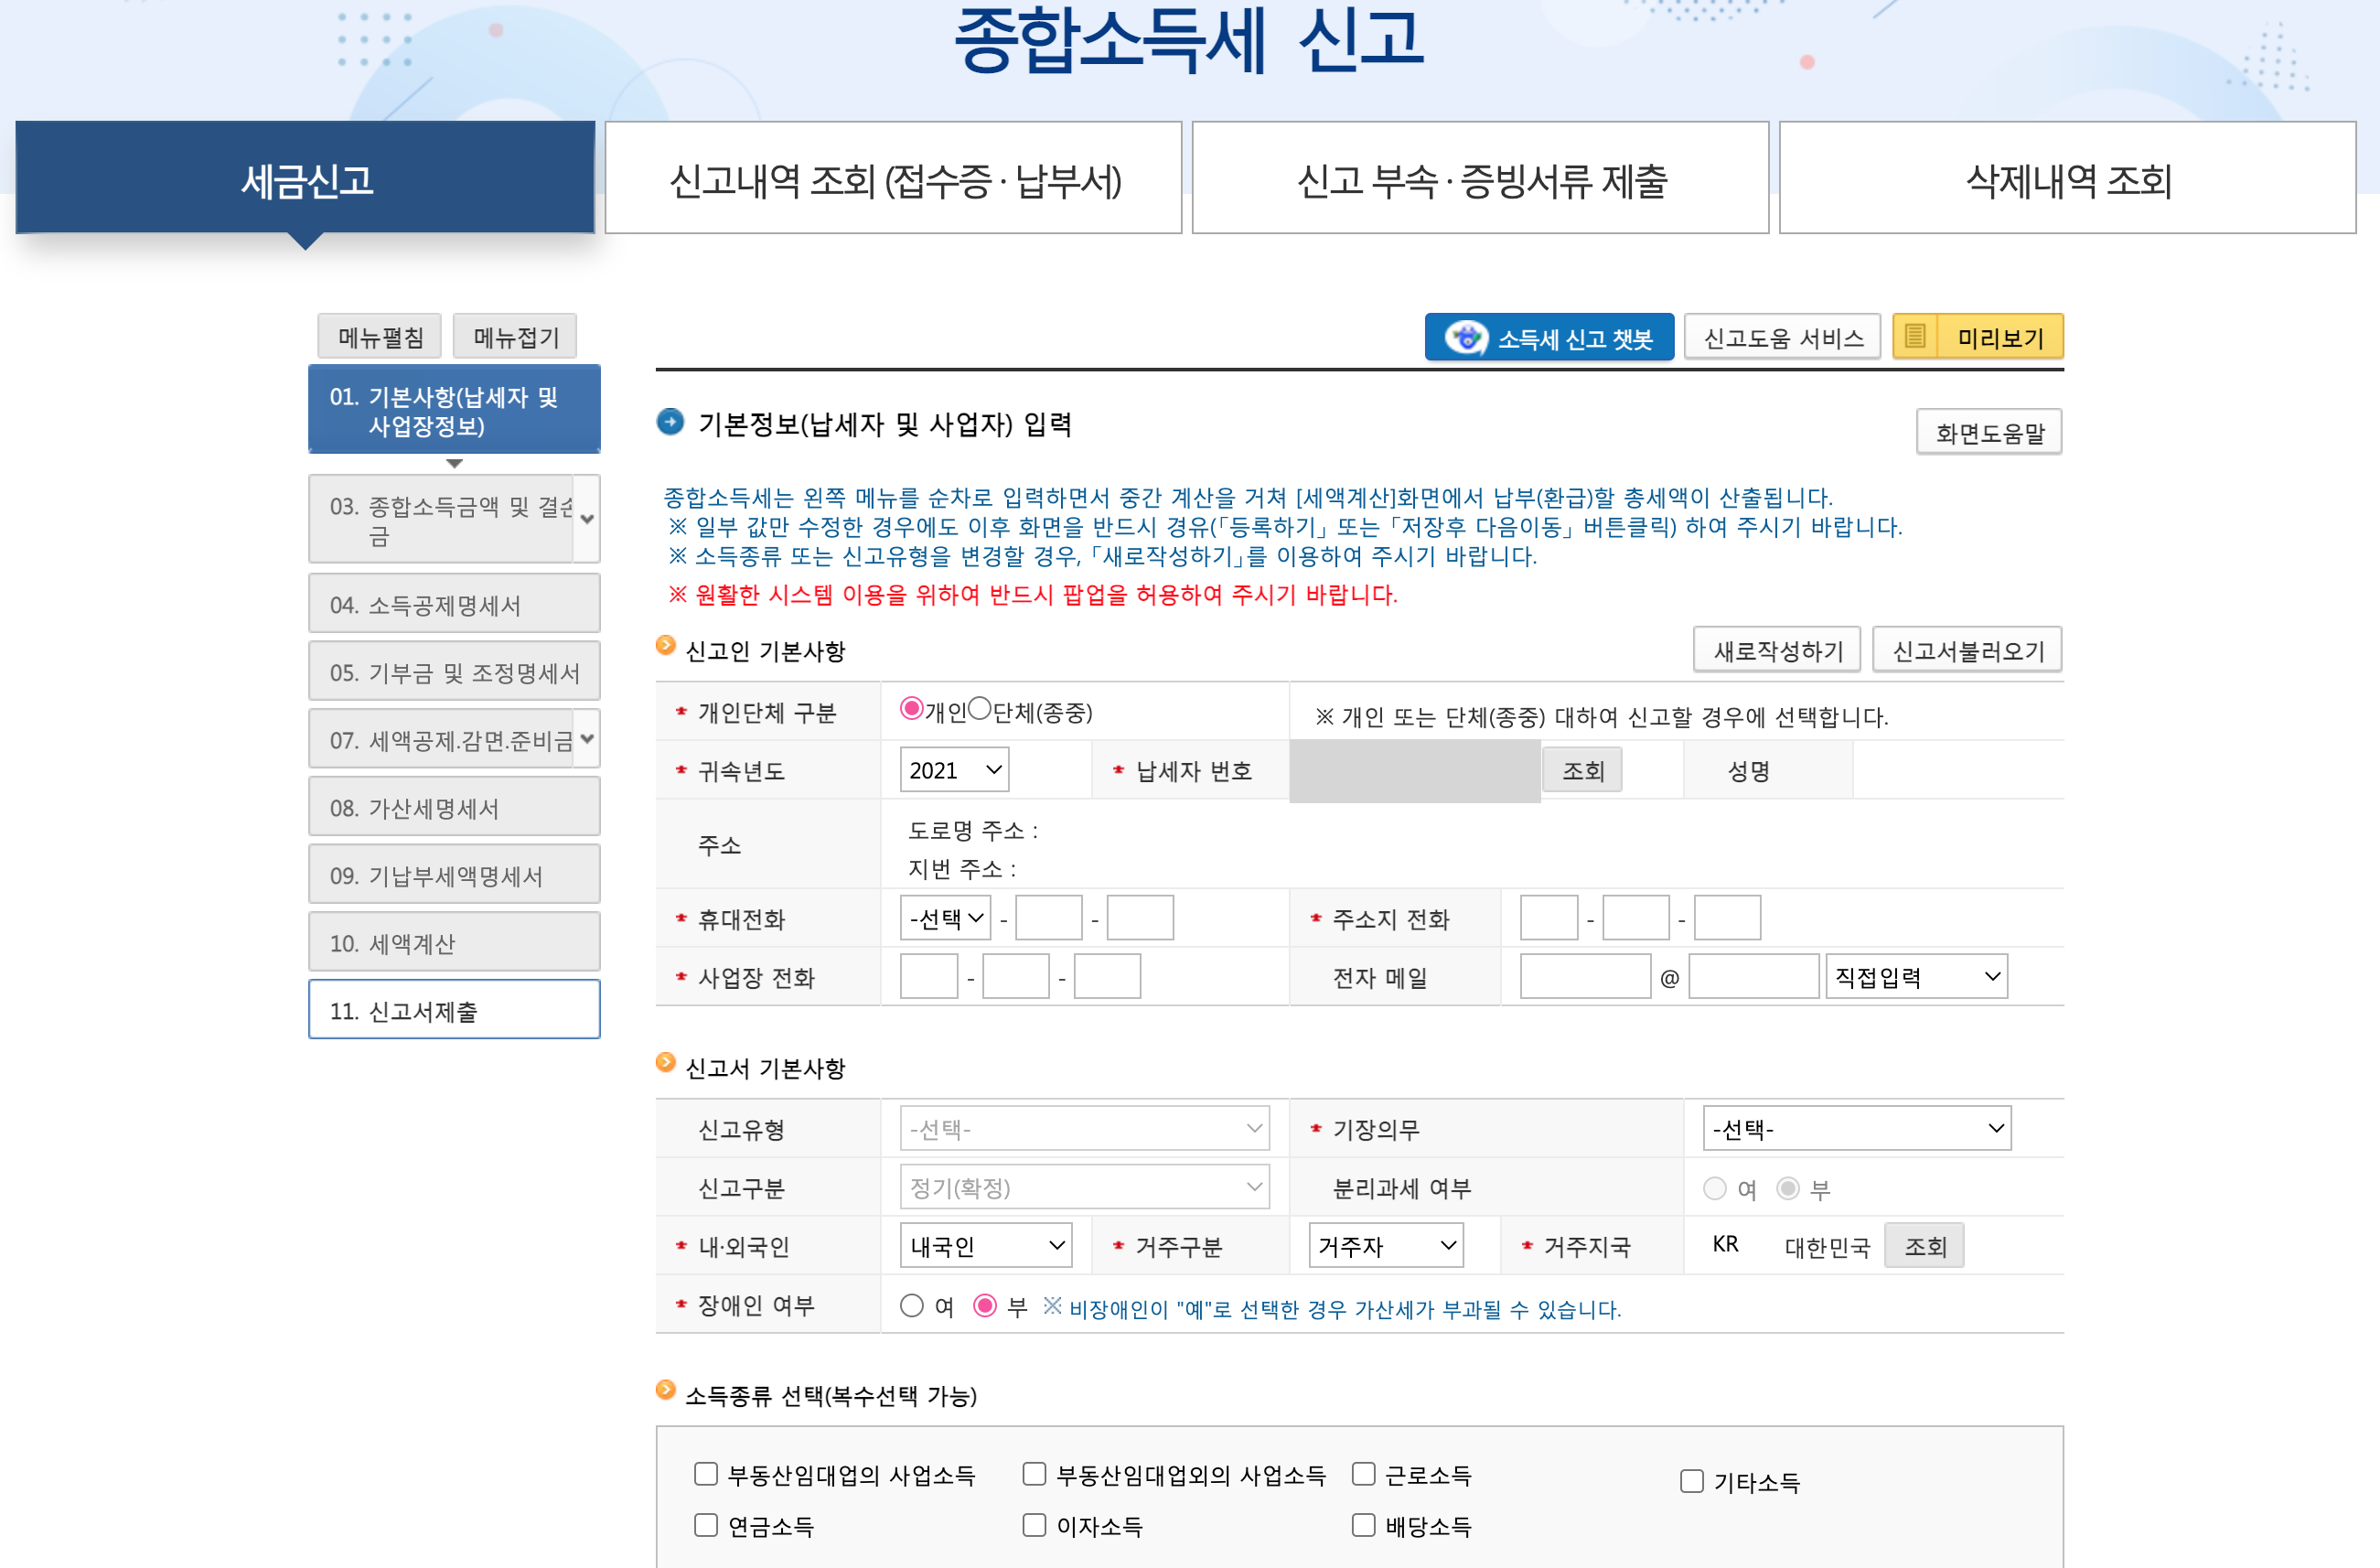The image size is (2380, 1568).
Task: Enable the 연금소득 checkbox
Action: coord(706,1525)
